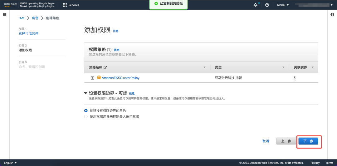Expand AmazonEKSClusterPolicy row with plus icon
The image size is (337, 166).
[x=92, y=78]
